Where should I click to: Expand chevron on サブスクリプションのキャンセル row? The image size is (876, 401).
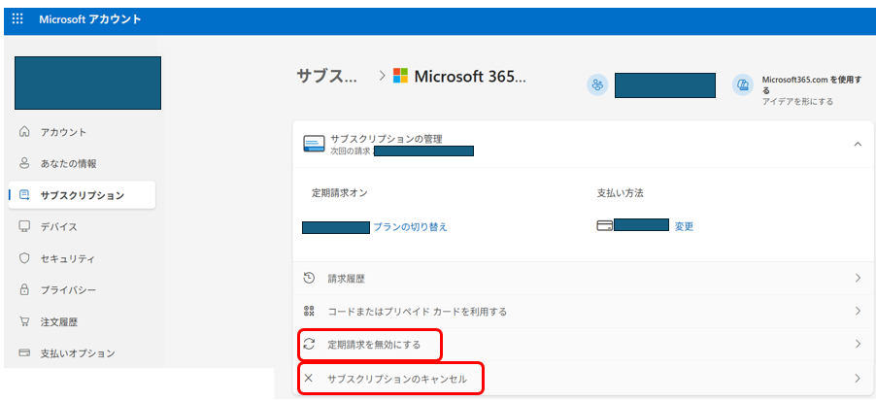[x=859, y=379]
